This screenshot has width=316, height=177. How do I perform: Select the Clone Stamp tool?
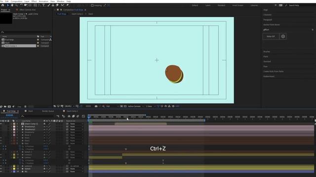tap(53, 5)
